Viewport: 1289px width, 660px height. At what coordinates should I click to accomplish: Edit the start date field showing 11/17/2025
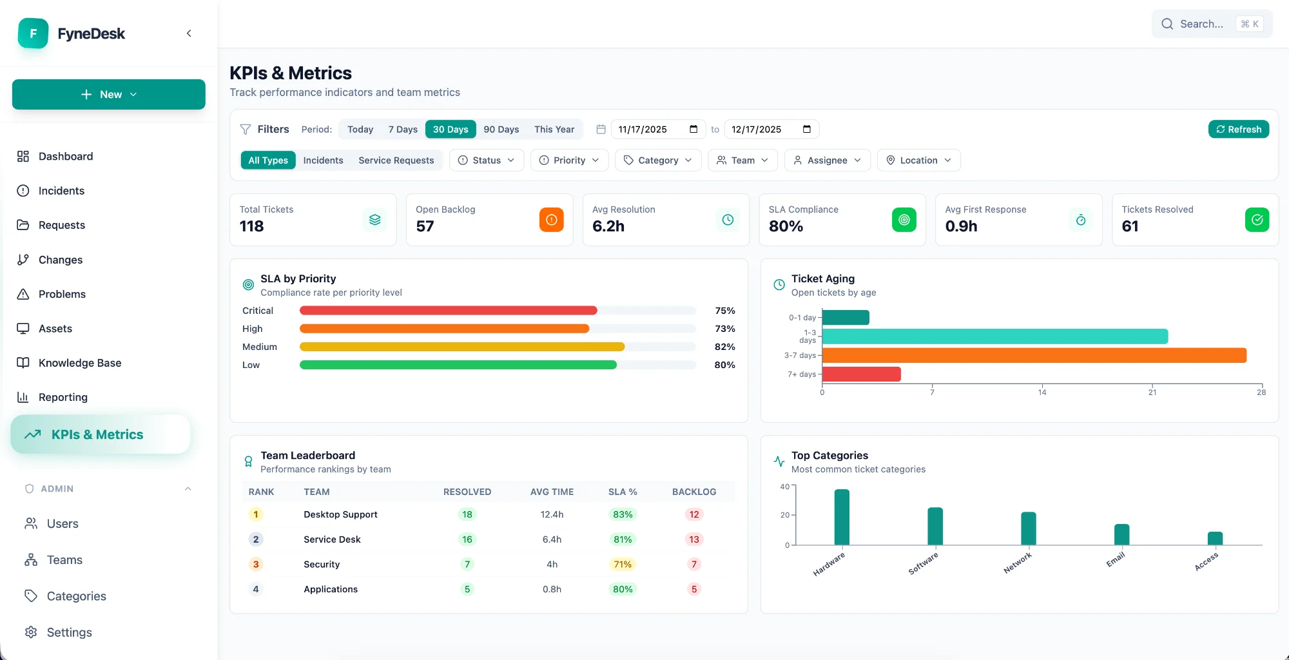tap(651, 129)
